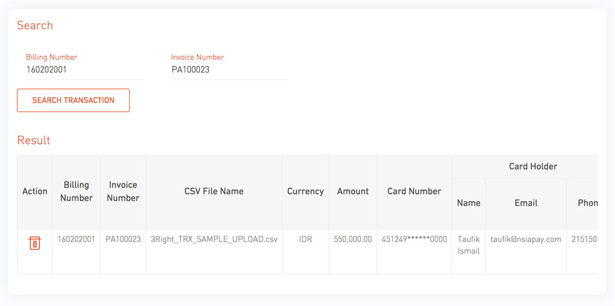The width and height of the screenshot is (615, 306).
Task: Select the Billing Number column header
Action: coord(76,192)
